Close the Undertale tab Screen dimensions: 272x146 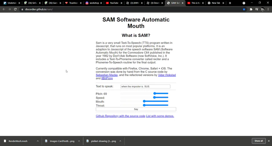19,3
